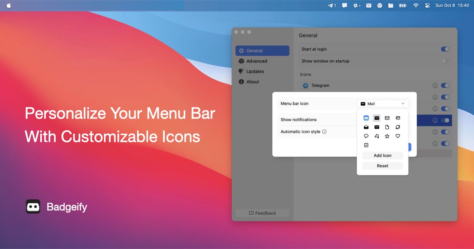Click the info icon beside Automatic icon style
This screenshot has width=474, height=249.
point(324,132)
